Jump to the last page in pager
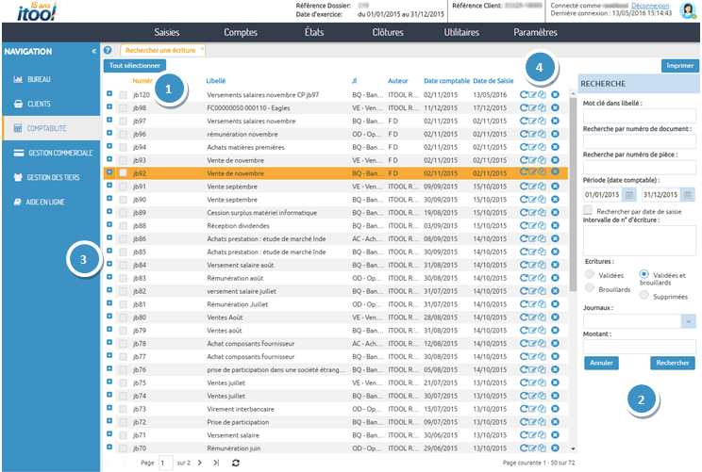This screenshot has height=472, width=702. [x=216, y=463]
